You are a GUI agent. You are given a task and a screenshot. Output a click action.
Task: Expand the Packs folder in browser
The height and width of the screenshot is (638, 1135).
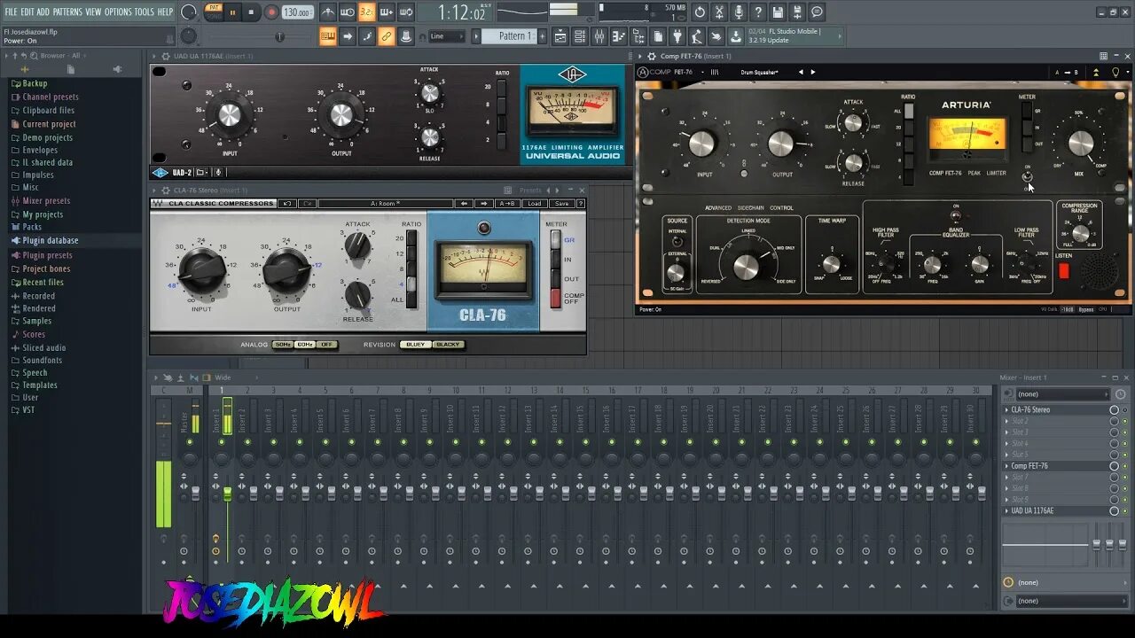[32, 227]
